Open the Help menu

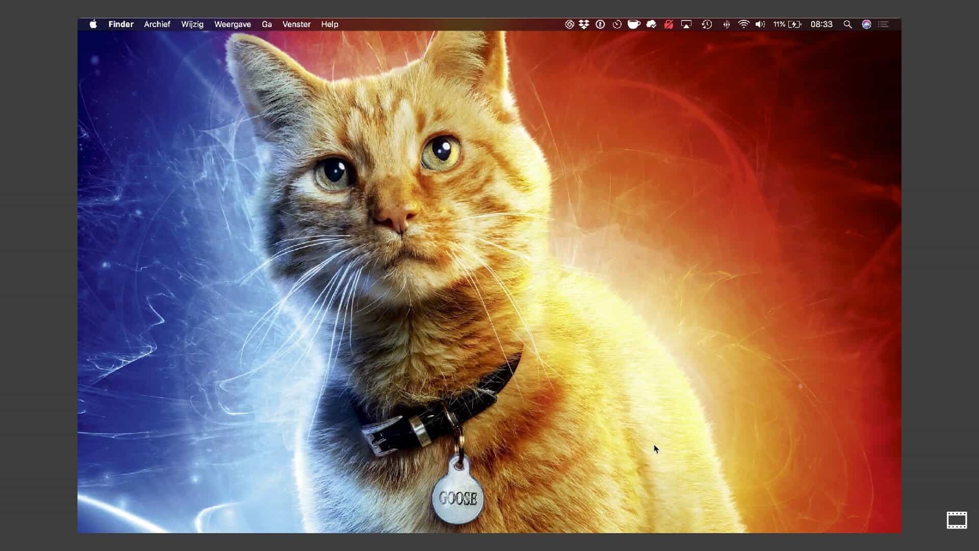[329, 24]
